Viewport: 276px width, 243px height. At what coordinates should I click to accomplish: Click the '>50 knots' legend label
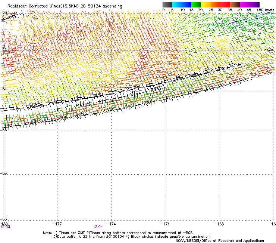265,10
